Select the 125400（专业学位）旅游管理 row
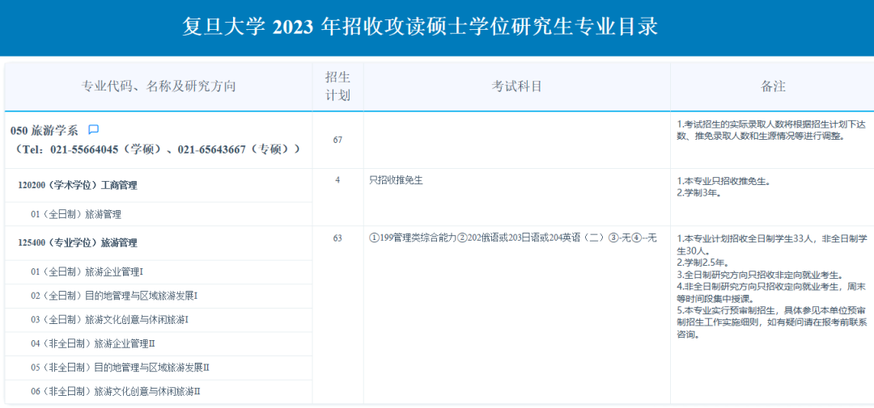Screen dimensions: 874x408 click(78, 242)
